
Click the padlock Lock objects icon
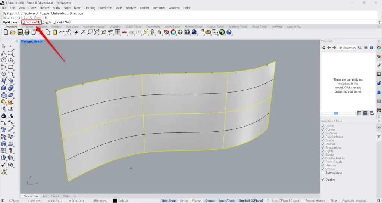[159, 32]
